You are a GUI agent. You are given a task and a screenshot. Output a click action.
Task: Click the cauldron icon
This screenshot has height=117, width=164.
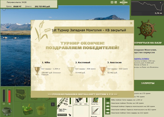(x=7, y=111)
